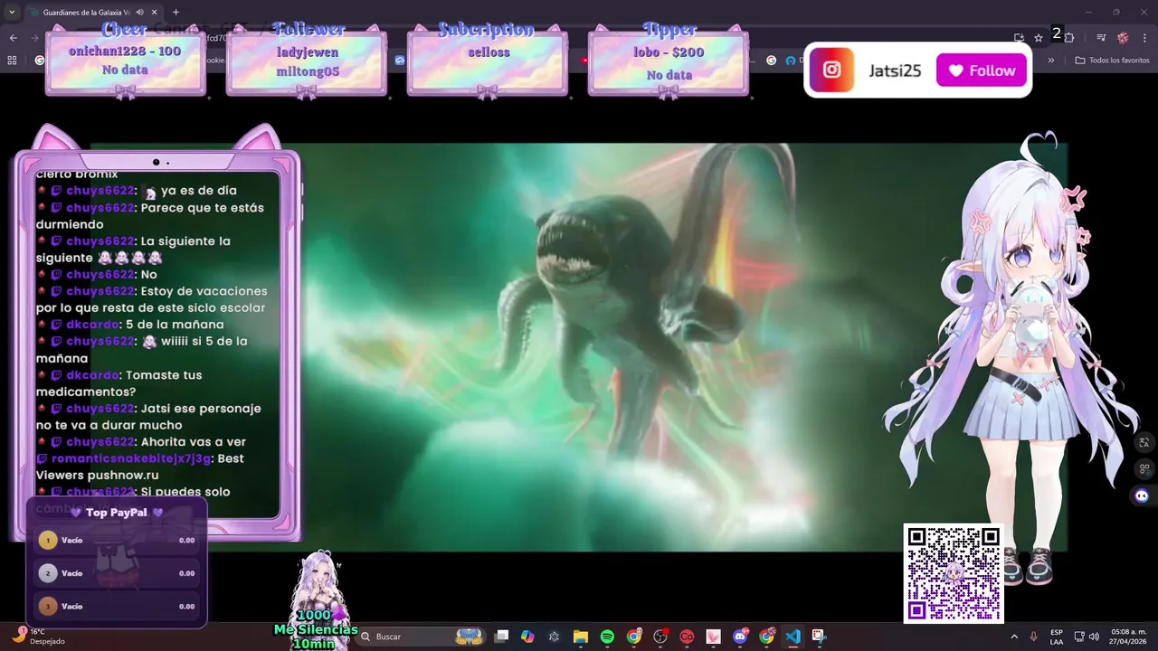
Task: Click the taskbar Buscar search box
Action: (422, 637)
